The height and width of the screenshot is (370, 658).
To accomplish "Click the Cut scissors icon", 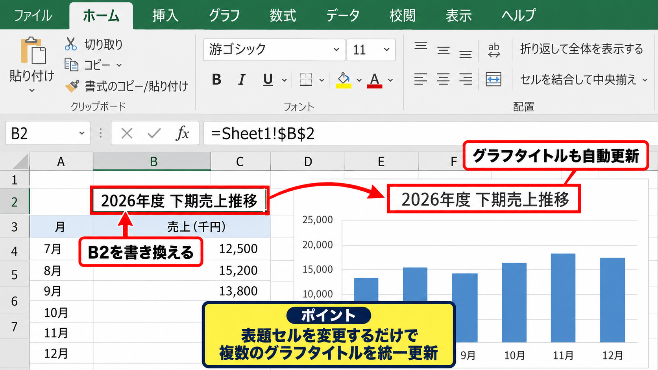I will click(x=70, y=44).
